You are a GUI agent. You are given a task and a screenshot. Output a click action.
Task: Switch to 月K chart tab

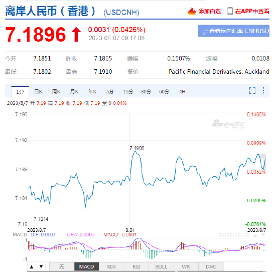tap(74, 91)
